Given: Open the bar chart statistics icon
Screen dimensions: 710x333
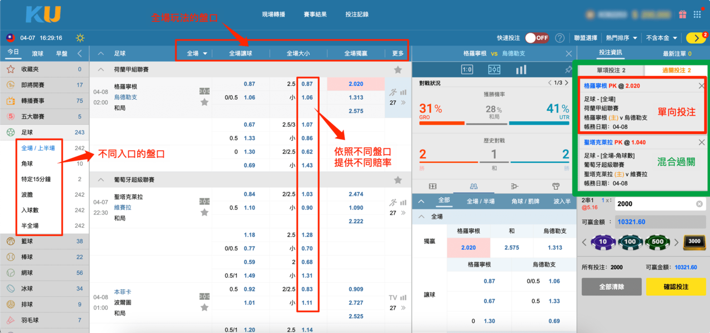Looking at the screenshot, I should tap(521, 70).
